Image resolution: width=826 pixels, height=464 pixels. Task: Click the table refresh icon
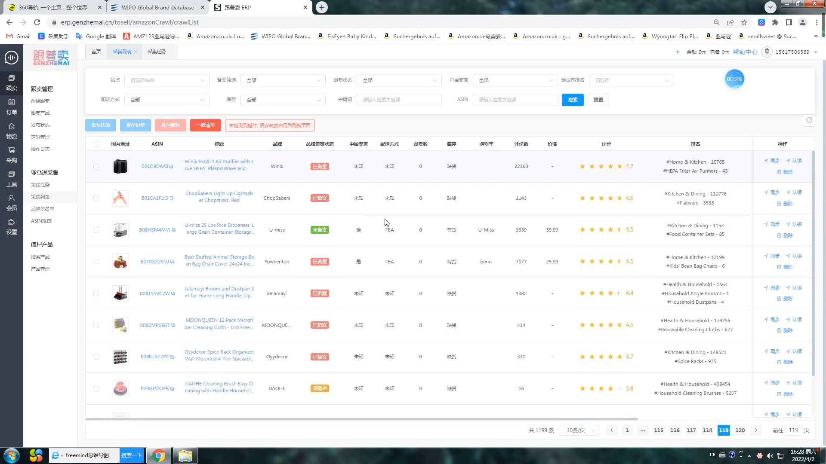click(x=809, y=120)
